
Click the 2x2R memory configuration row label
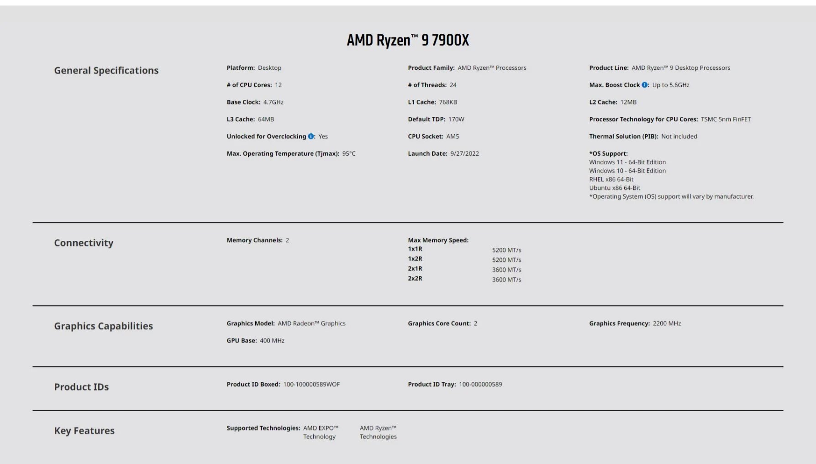coord(415,278)
